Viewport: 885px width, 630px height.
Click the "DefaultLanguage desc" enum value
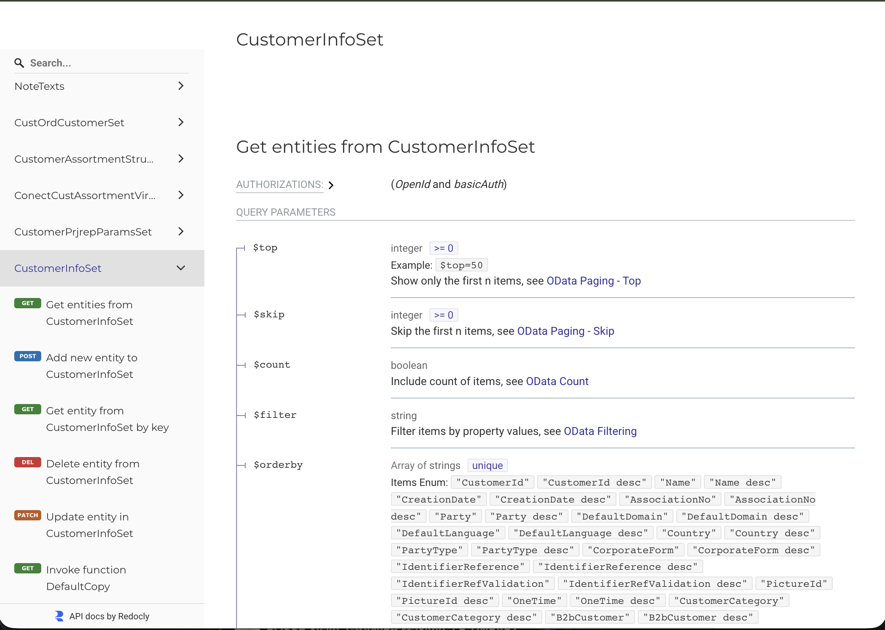pos(580,533)
